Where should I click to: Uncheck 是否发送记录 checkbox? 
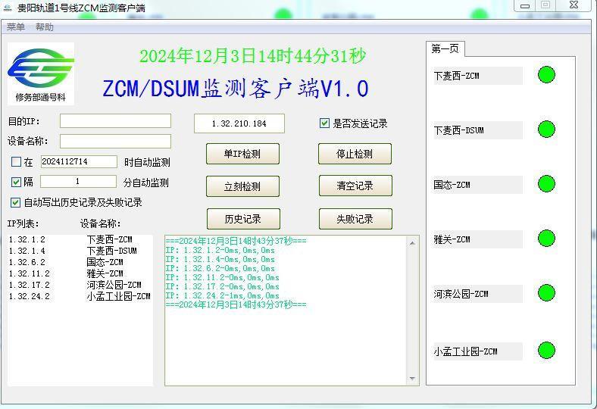pos(325,123)
